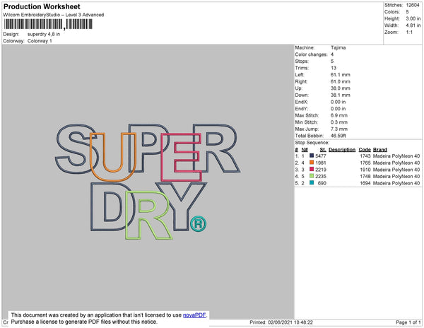Click the stitch count '5477' in row 1
Viewport: 424px width, 328px height.
321,156
